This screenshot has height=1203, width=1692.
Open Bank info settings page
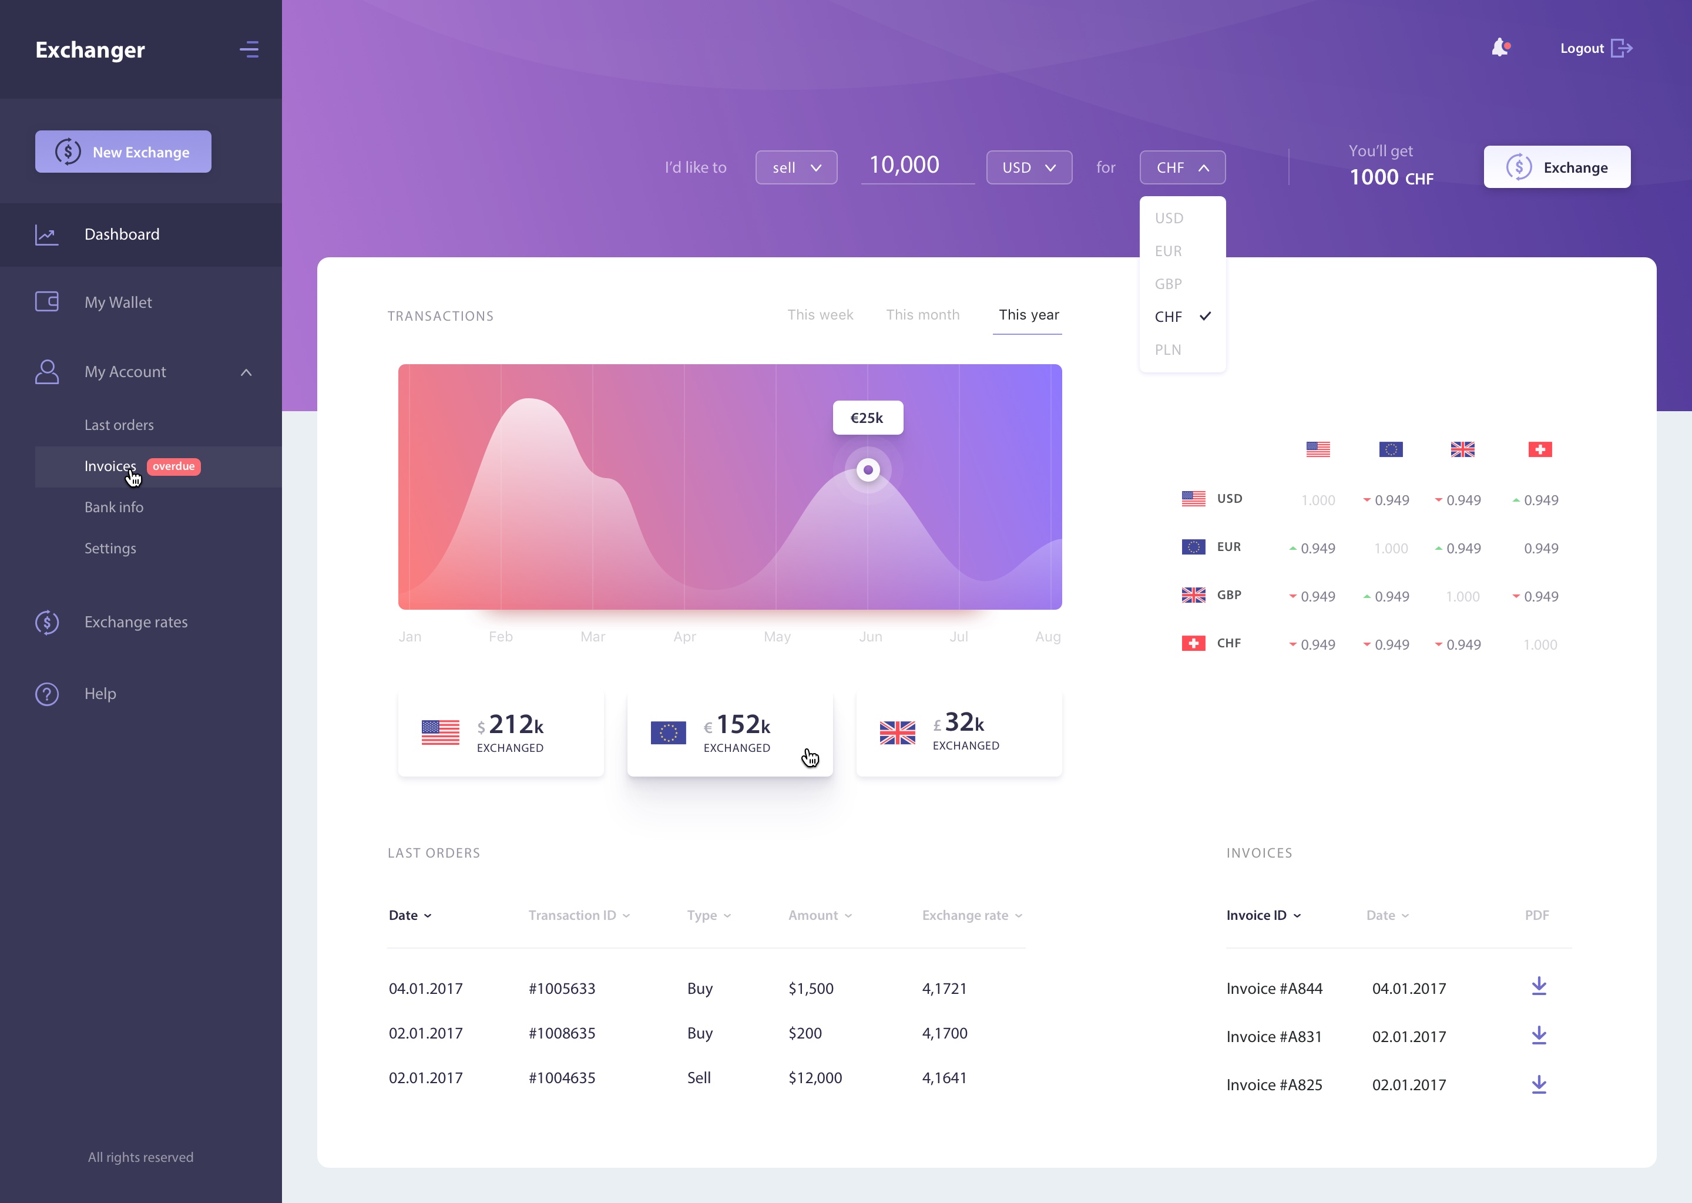point(115,506)
